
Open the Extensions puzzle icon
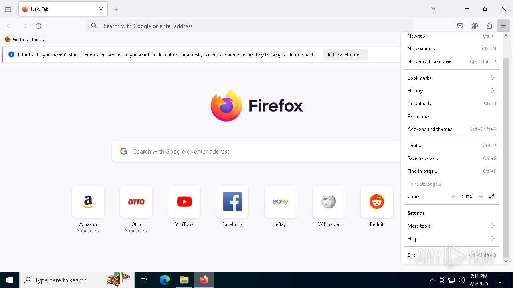(x=489, y=26)
